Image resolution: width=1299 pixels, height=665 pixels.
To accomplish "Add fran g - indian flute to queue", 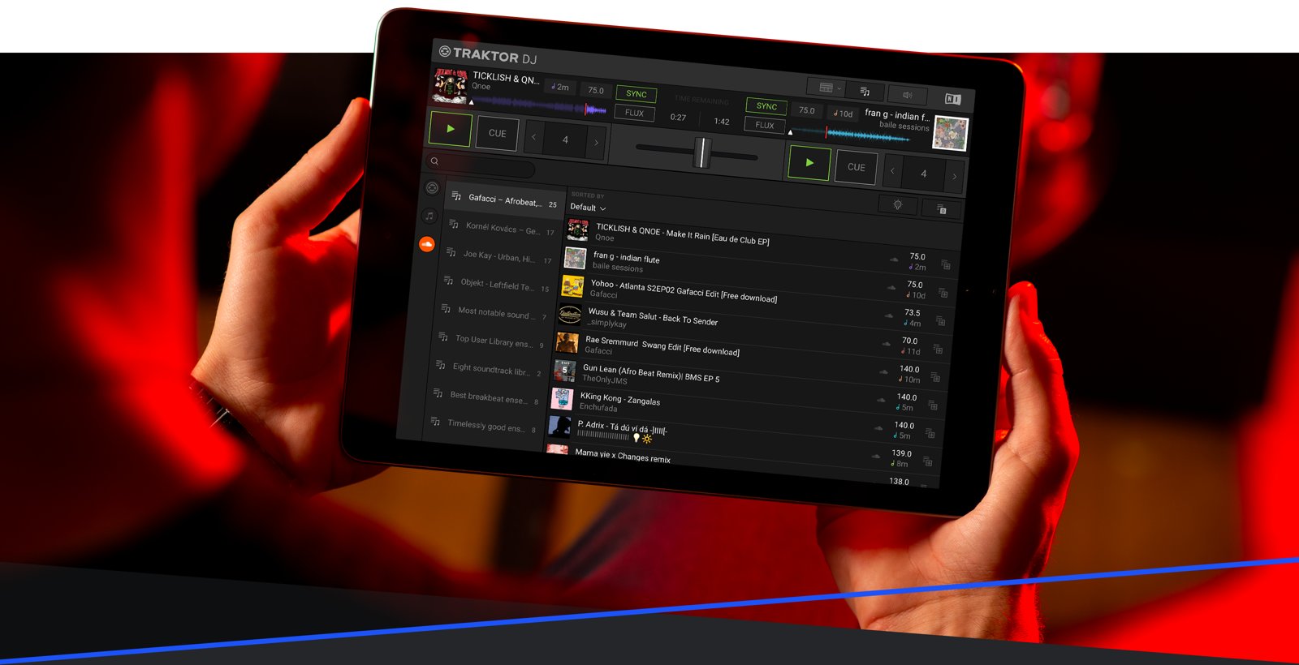I will click(945, 265).
